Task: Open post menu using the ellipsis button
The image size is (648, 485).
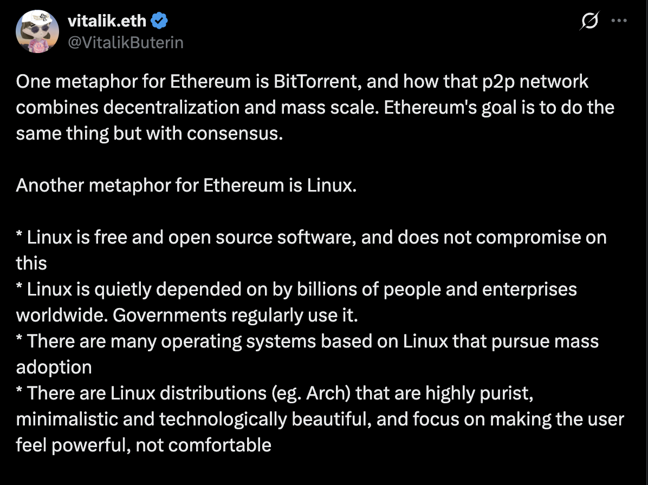Action: click(x=619, y=21)
